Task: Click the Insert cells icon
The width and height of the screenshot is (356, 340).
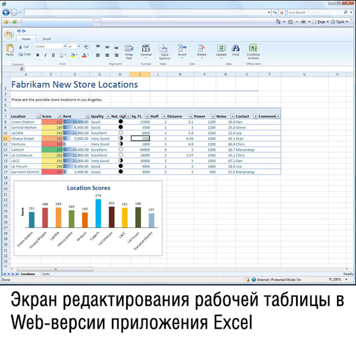Action: tap(182, 48)
